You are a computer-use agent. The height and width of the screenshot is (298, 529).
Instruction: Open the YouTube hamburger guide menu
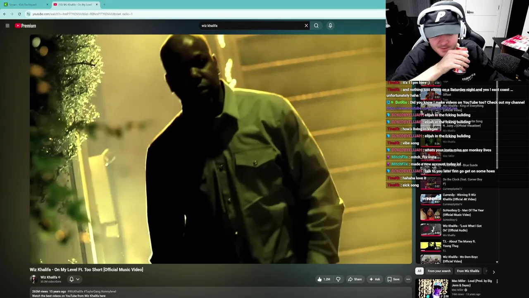(x=7, y=26)
